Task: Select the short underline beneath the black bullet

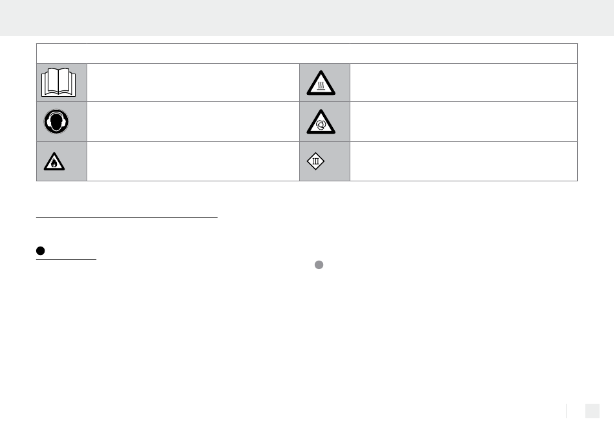Action: (66, 259)
